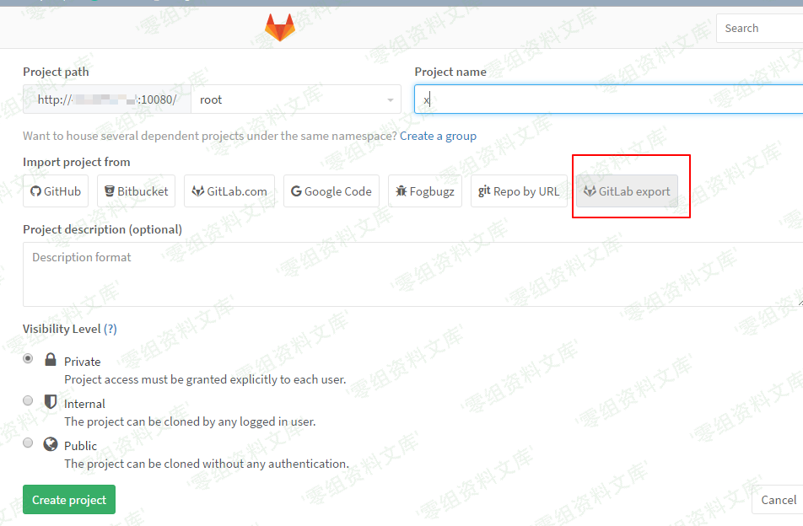The height and width of the screenshot is (526, 803).
Task: Focus the Project name input field
Action: pyautogui.click(x=607, y=99)
